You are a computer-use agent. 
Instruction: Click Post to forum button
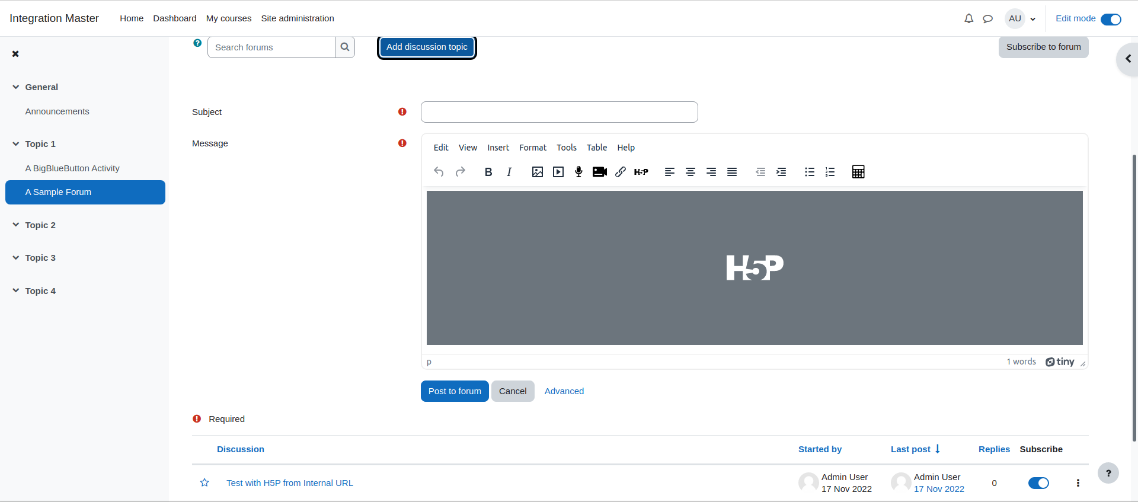tap(455, 391)
